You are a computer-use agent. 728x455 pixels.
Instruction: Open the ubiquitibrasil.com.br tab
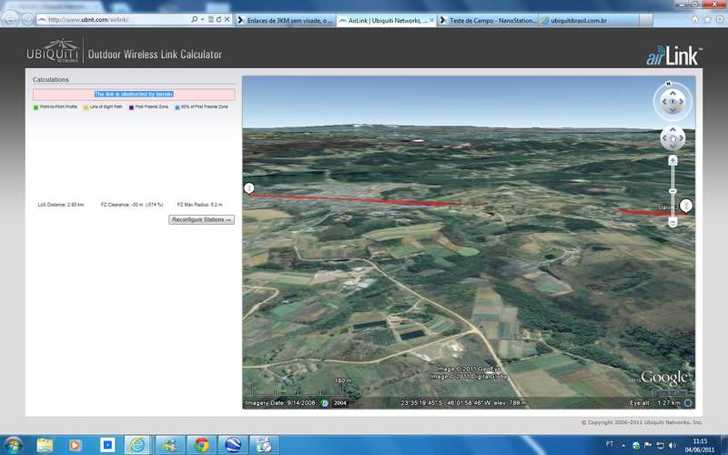click(x=588, y=20)
